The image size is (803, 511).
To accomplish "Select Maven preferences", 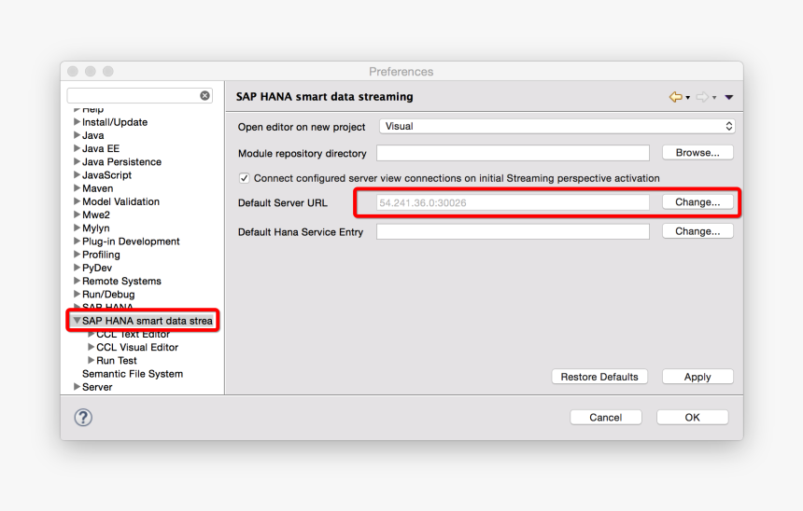I will [98, 188].
